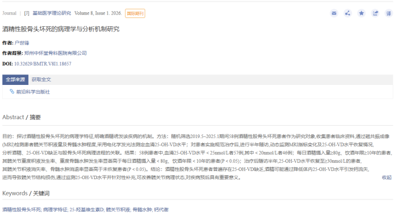The width and height of the screenshot is (402, 217).
Task: Click the 国际期刊 badge
Action: pos(135,13)
